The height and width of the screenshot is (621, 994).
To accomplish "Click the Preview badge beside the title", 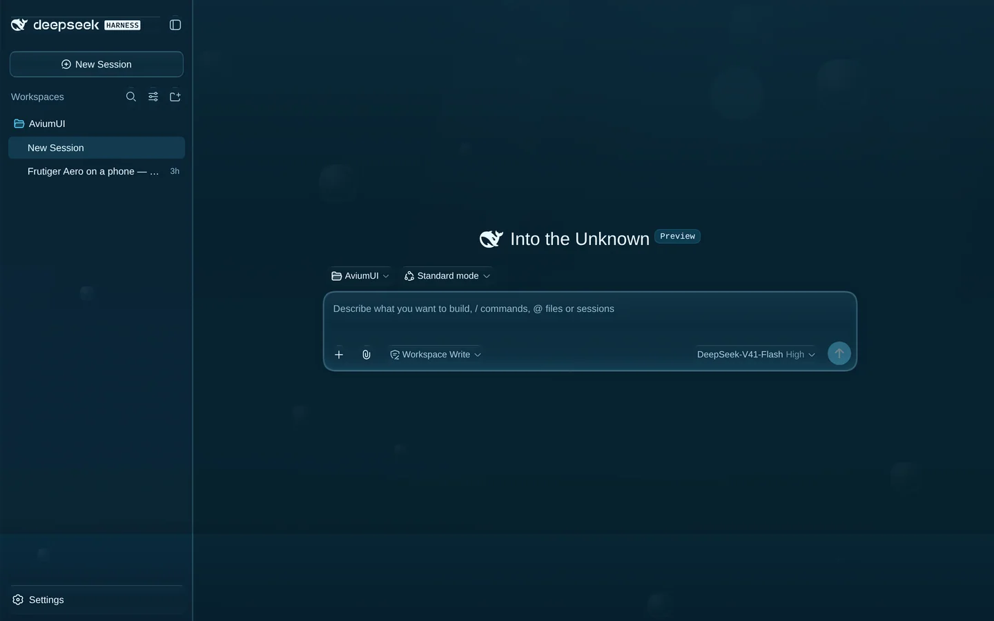I will click(x=677, y=237).
